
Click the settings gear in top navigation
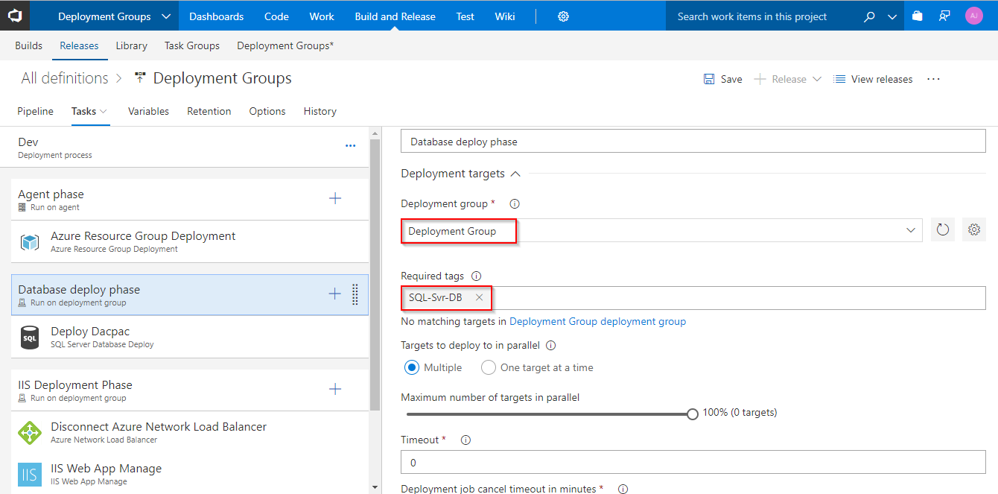click(563, 16)
